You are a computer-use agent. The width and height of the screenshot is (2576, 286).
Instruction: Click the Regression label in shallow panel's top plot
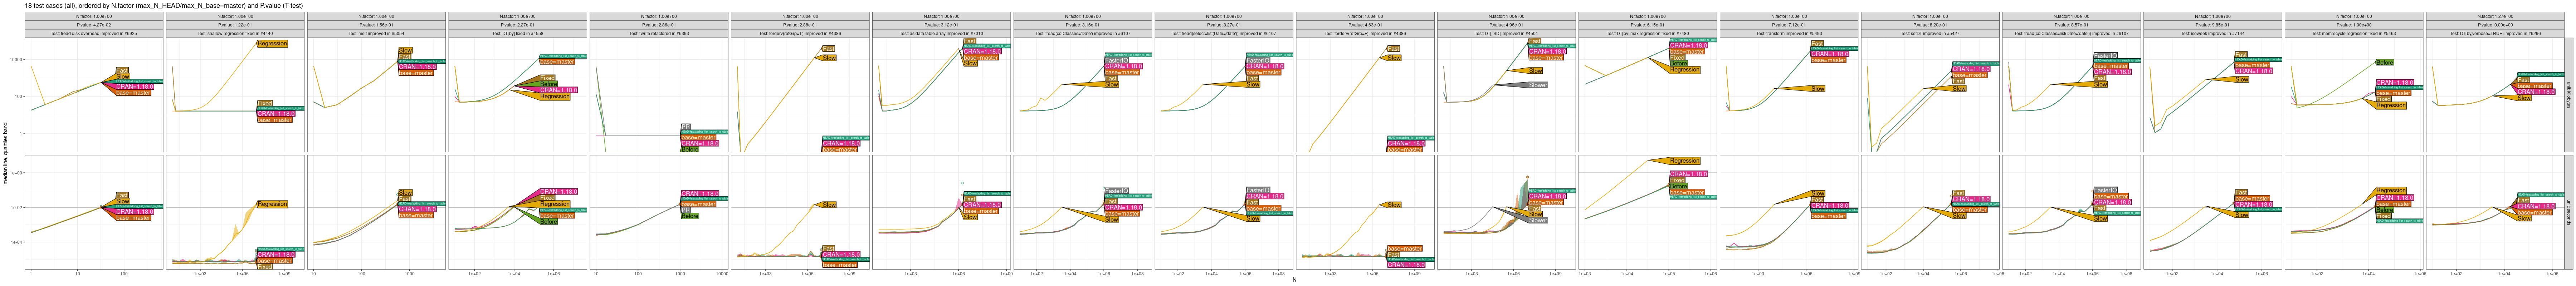coord(272,44)
